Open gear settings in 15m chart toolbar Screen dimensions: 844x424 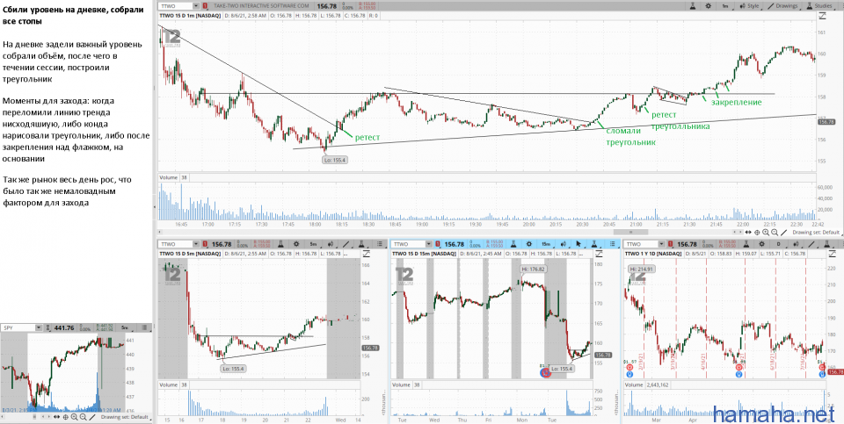529,245
